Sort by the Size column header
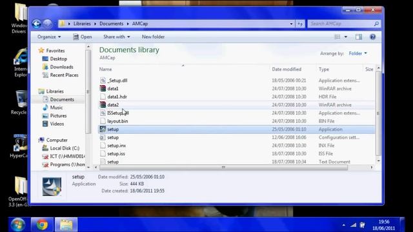413x232 pixels. click(369, 69)
